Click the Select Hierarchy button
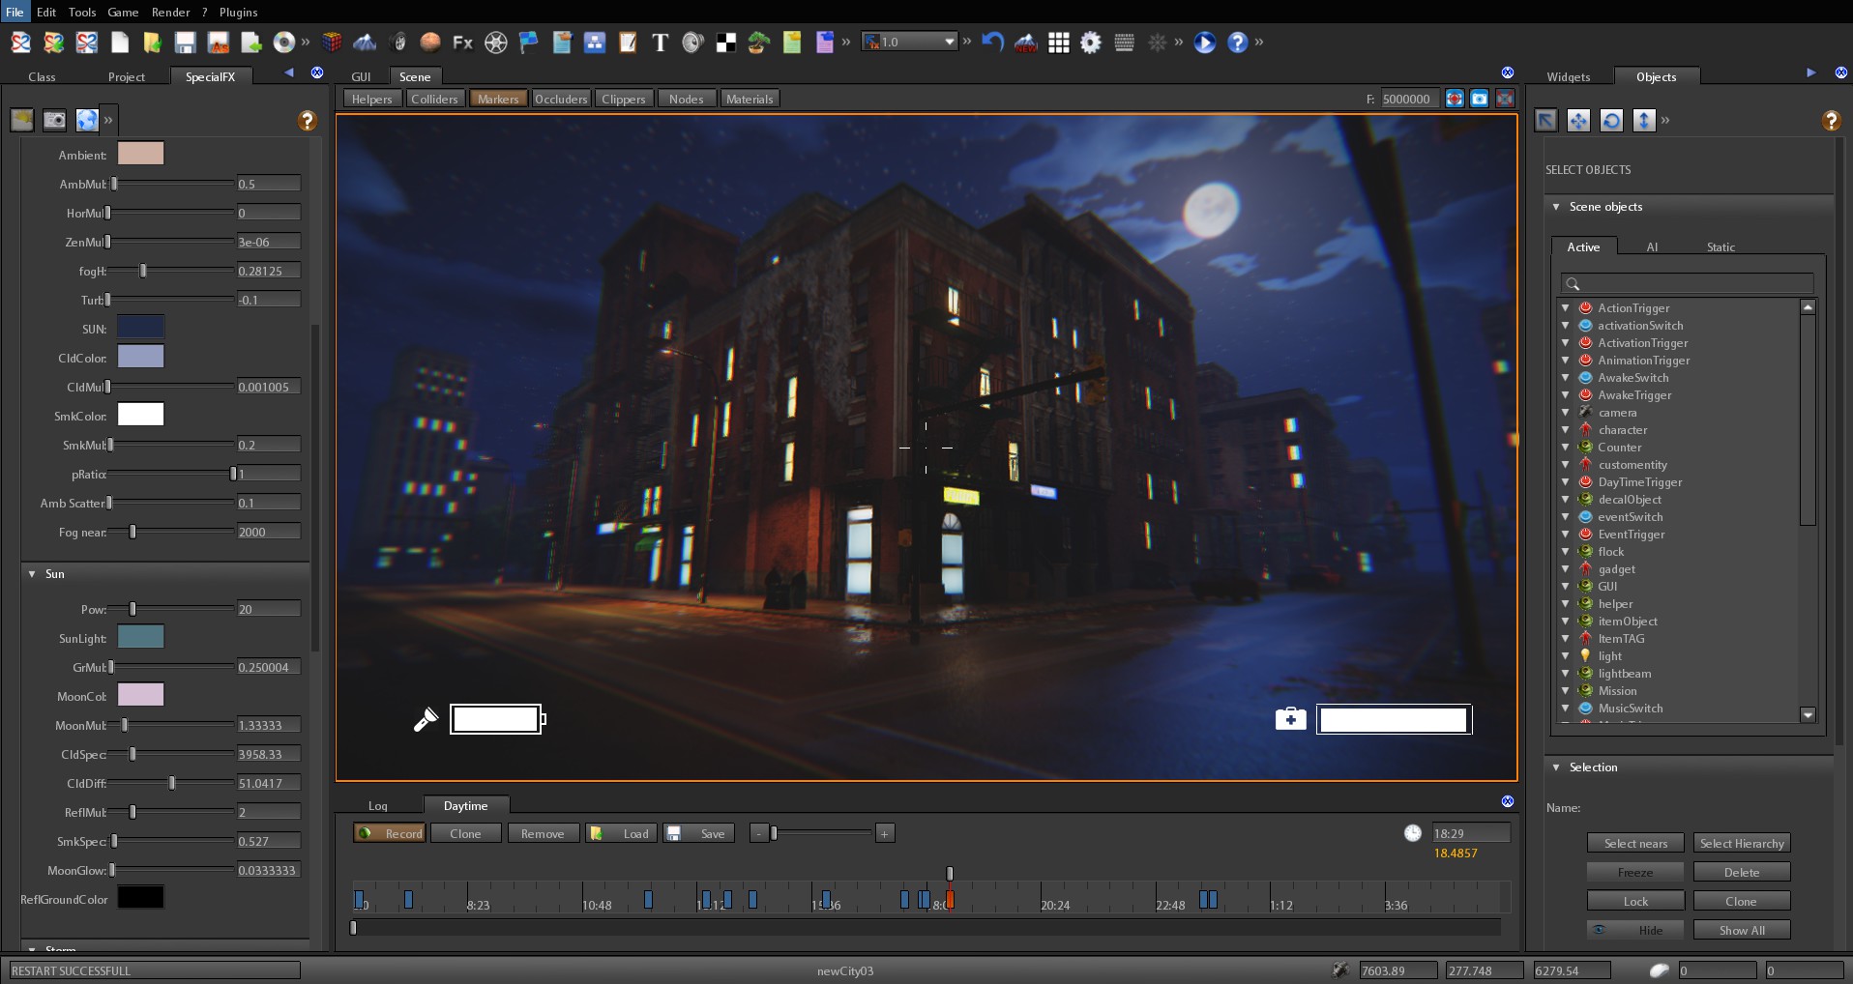Screen dimensions: 1853x984 1741,843
